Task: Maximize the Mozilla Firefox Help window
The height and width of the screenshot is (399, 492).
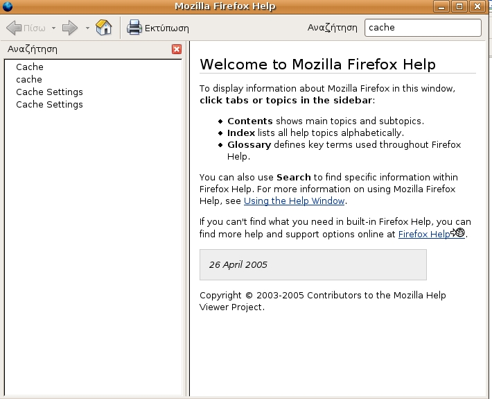Action: point(459,7)
